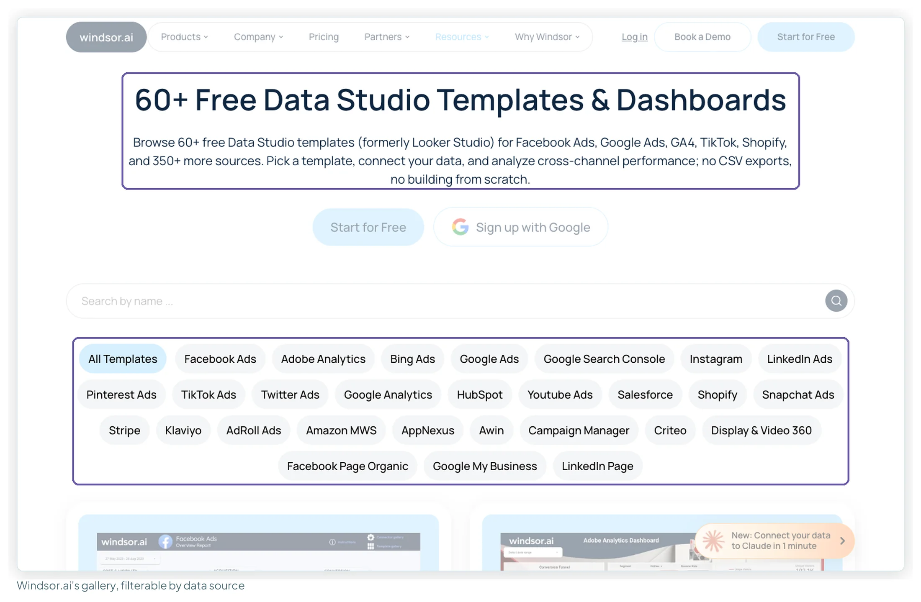The image size is (921, 602).
Task: Select the All Templates filter
Action: point(123,359)
